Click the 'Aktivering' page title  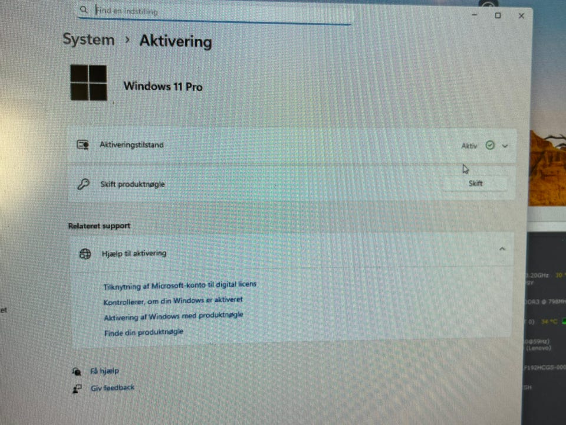pyautogui.click(x=176, y=41)
